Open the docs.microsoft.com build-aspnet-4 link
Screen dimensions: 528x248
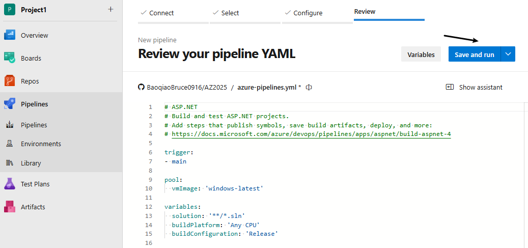(311, 134)
